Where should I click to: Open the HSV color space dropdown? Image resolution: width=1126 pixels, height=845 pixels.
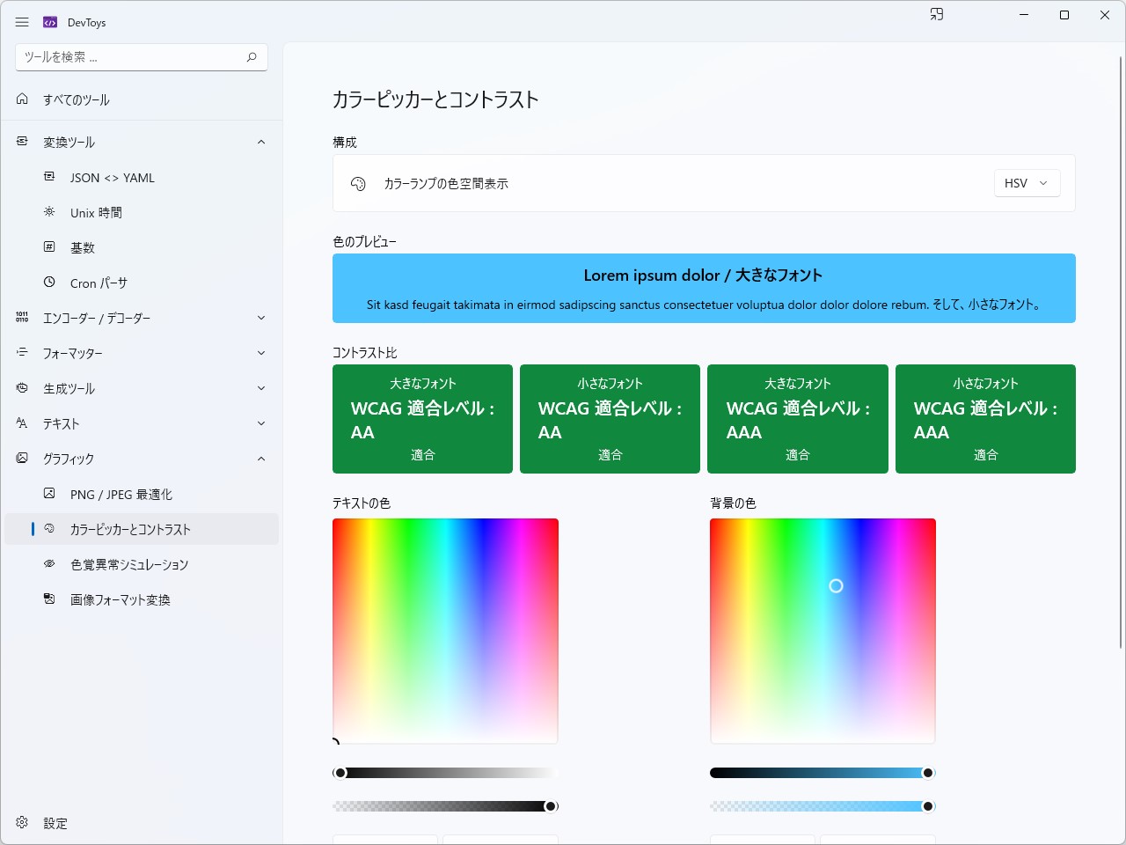[x=1027, y=183]
